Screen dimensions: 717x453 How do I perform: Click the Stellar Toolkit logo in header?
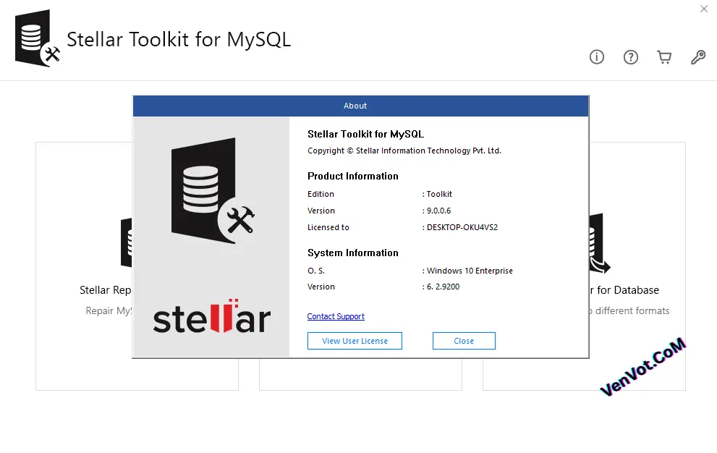point(38,38)
